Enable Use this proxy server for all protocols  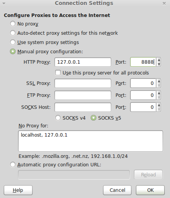[58, 73]
